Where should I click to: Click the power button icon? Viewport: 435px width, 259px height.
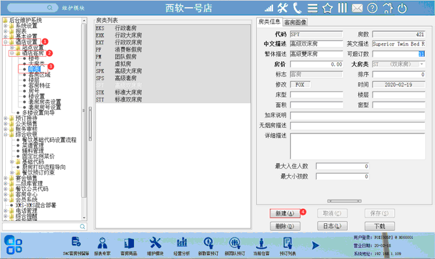click(x=402, y=8)
